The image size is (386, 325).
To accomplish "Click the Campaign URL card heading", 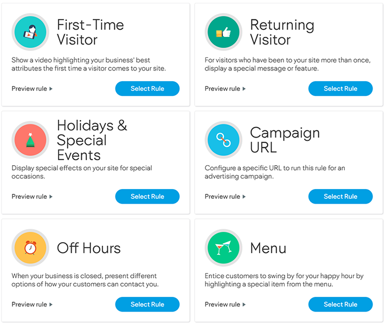I will [285, 140].
